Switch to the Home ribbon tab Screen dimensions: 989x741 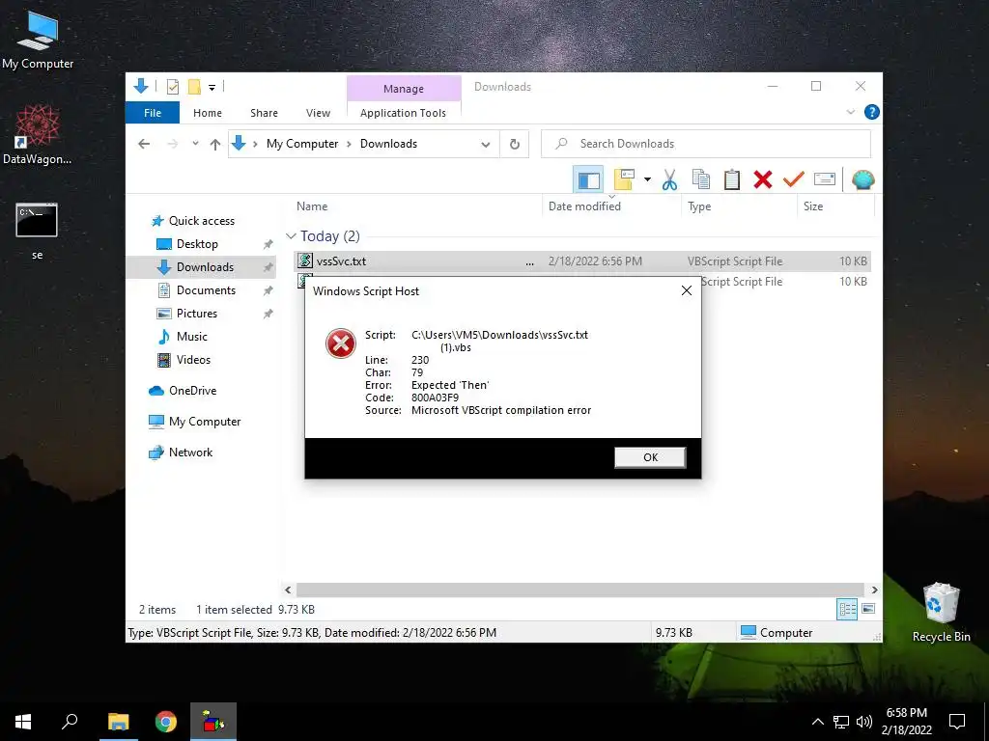tap(208, 113)
